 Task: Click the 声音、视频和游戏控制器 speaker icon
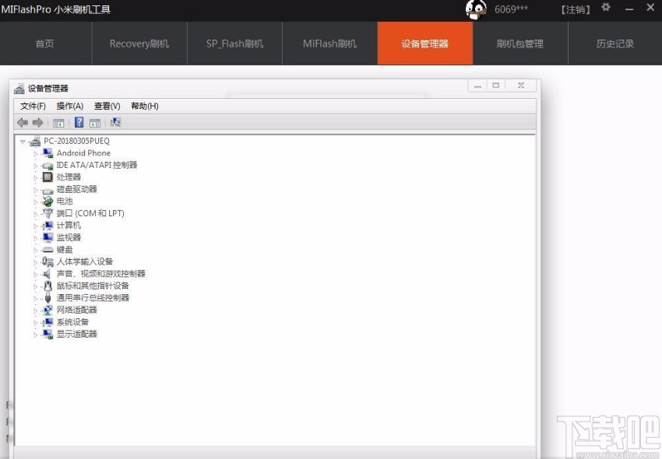[48, 274]
